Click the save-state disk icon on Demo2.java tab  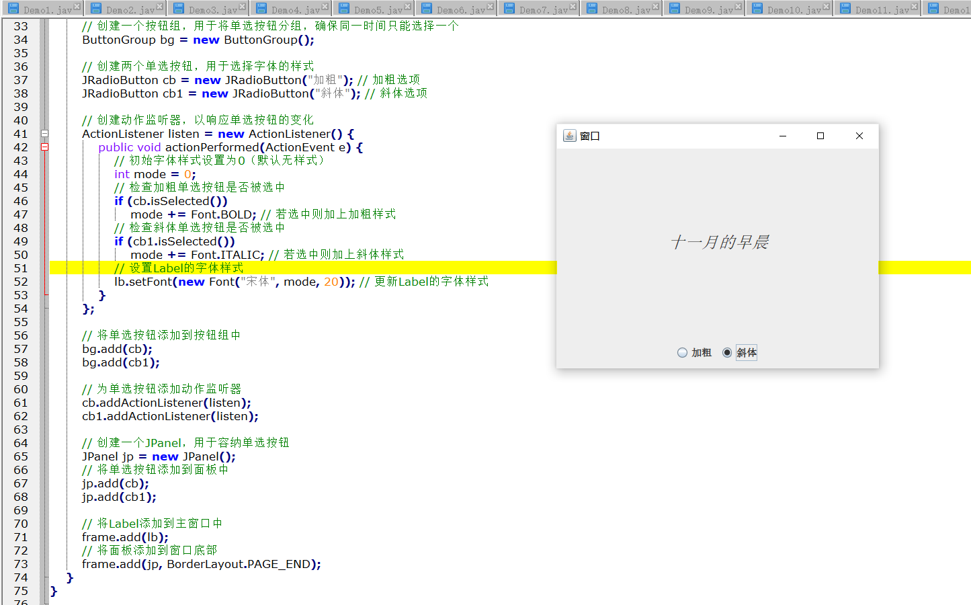point(96,9)
